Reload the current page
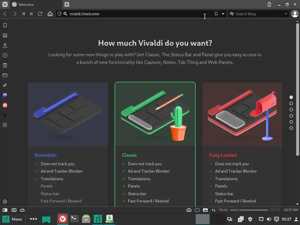Image resolution: width=300 pixels, height=225 pixels. tap(40, 14)
